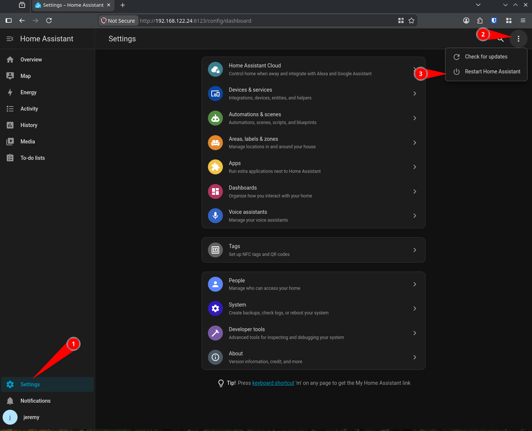Select the Developer tools hammer icon
532x431 pixels.
point(215,333)
